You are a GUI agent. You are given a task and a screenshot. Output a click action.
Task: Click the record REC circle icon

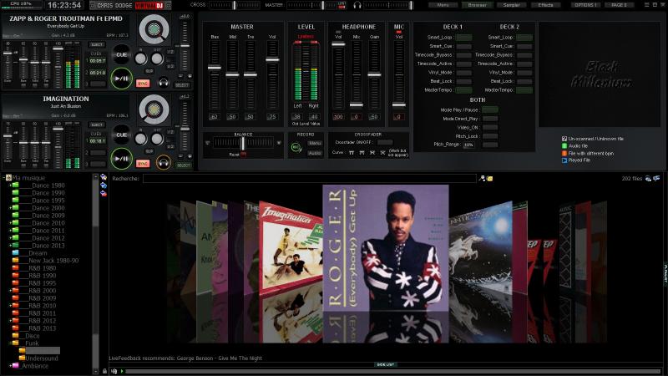tap(296, 147)
